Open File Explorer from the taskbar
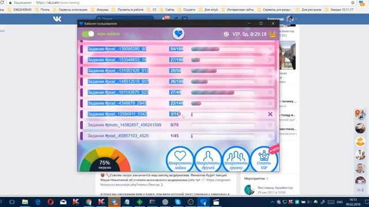 tap(25, 202)
